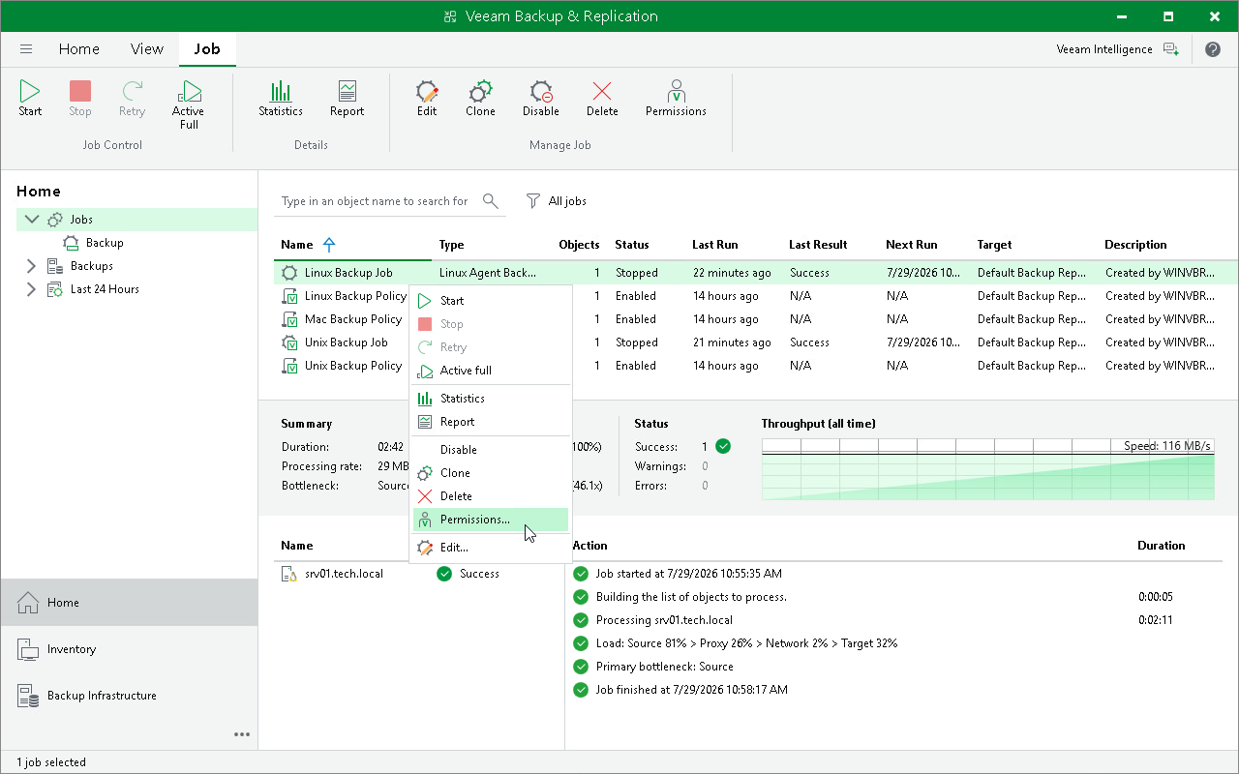The width and height of the screenshot is (1239, 774).
Task: Click the navigation pane overflow dots
Action: [242, 734]
